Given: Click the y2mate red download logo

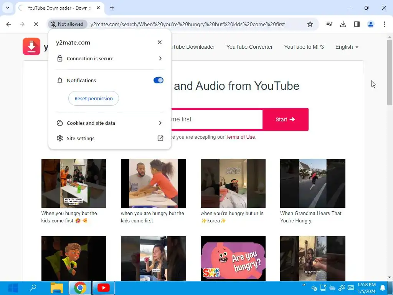Looking at the screenshot, I should 31,46.
